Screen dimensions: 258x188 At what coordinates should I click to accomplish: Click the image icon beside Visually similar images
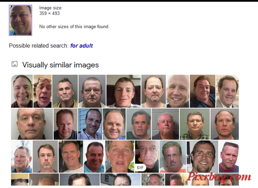click(x=14, y=64)
